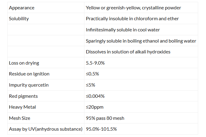Select the "≤20ppm" value cell

(94, 107)
